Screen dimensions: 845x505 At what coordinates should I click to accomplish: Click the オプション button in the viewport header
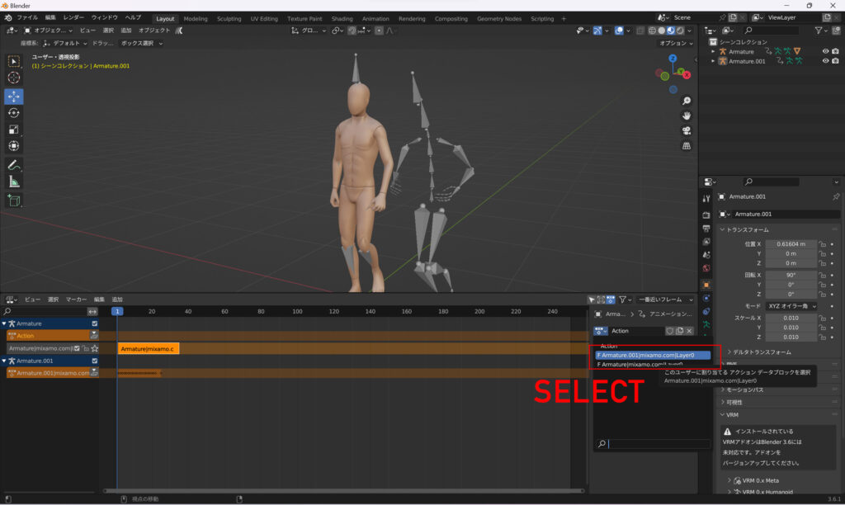point(675,43)
